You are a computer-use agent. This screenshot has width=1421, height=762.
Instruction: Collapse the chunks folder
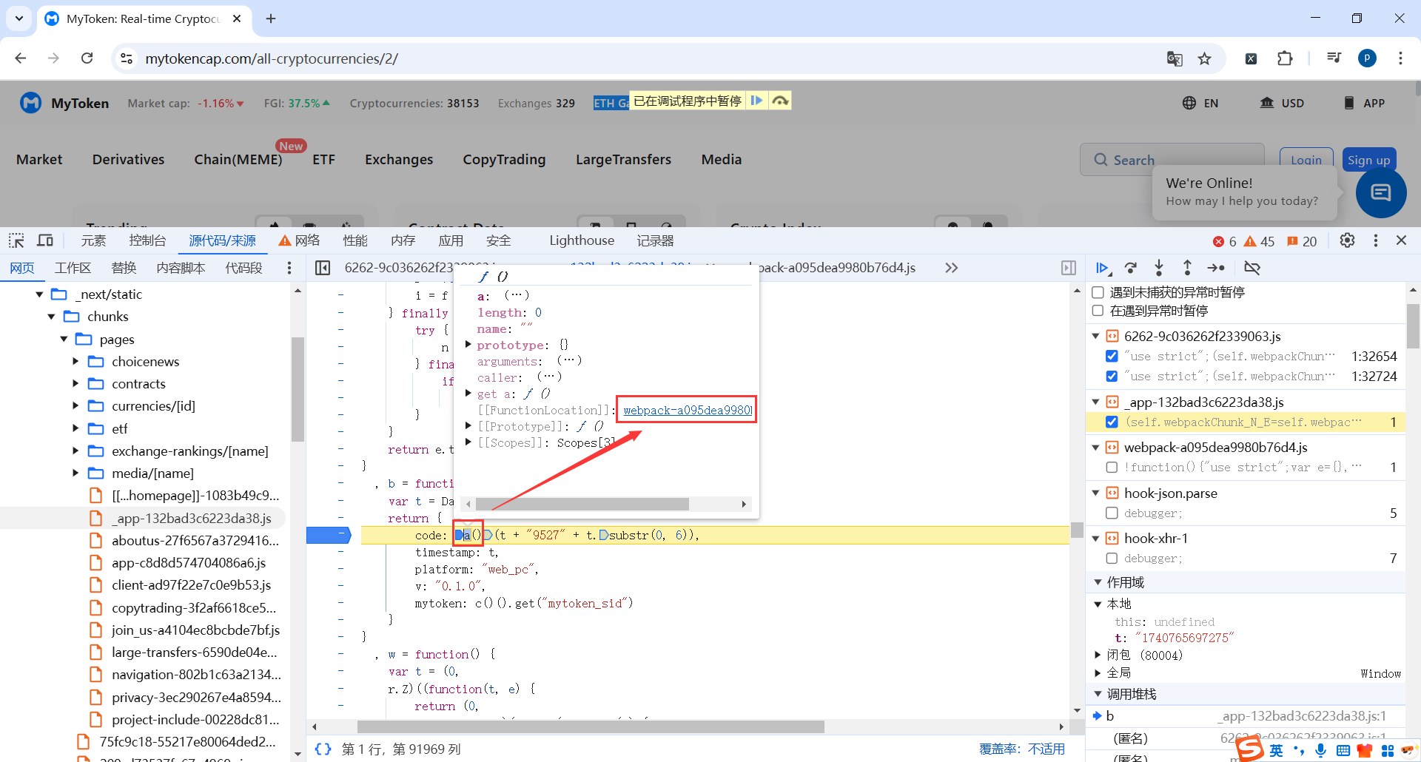[x=51, y=317]
